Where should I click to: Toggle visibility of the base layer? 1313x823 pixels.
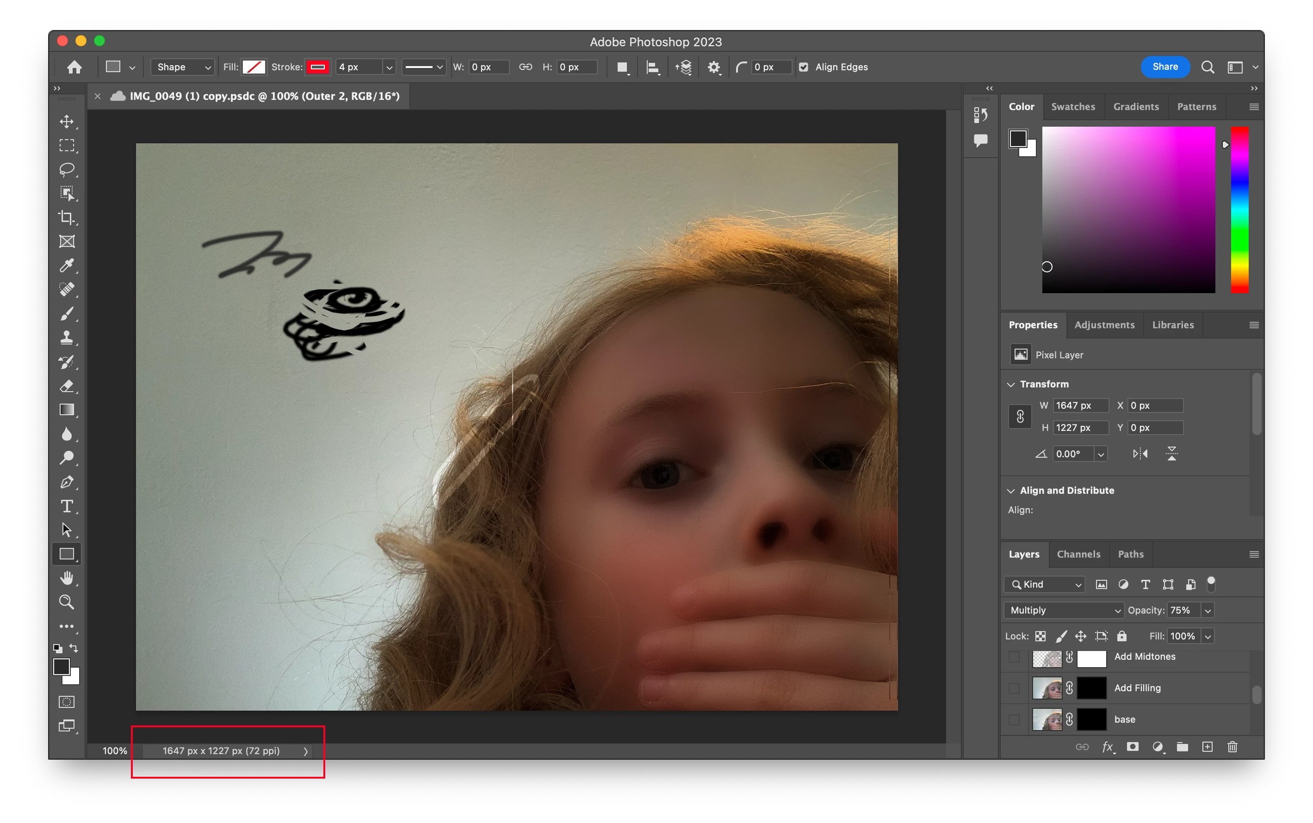click(1014, 719)
